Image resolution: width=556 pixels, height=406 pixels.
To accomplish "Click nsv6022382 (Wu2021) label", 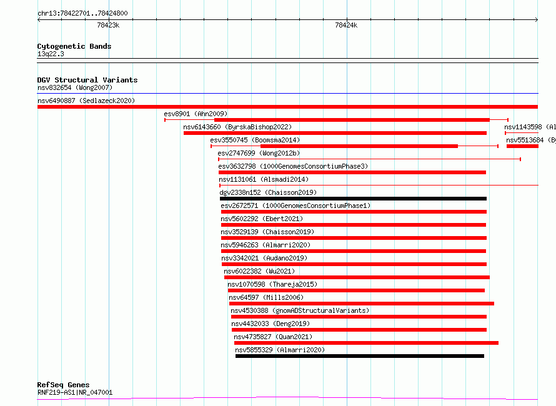I will (259, 271).
